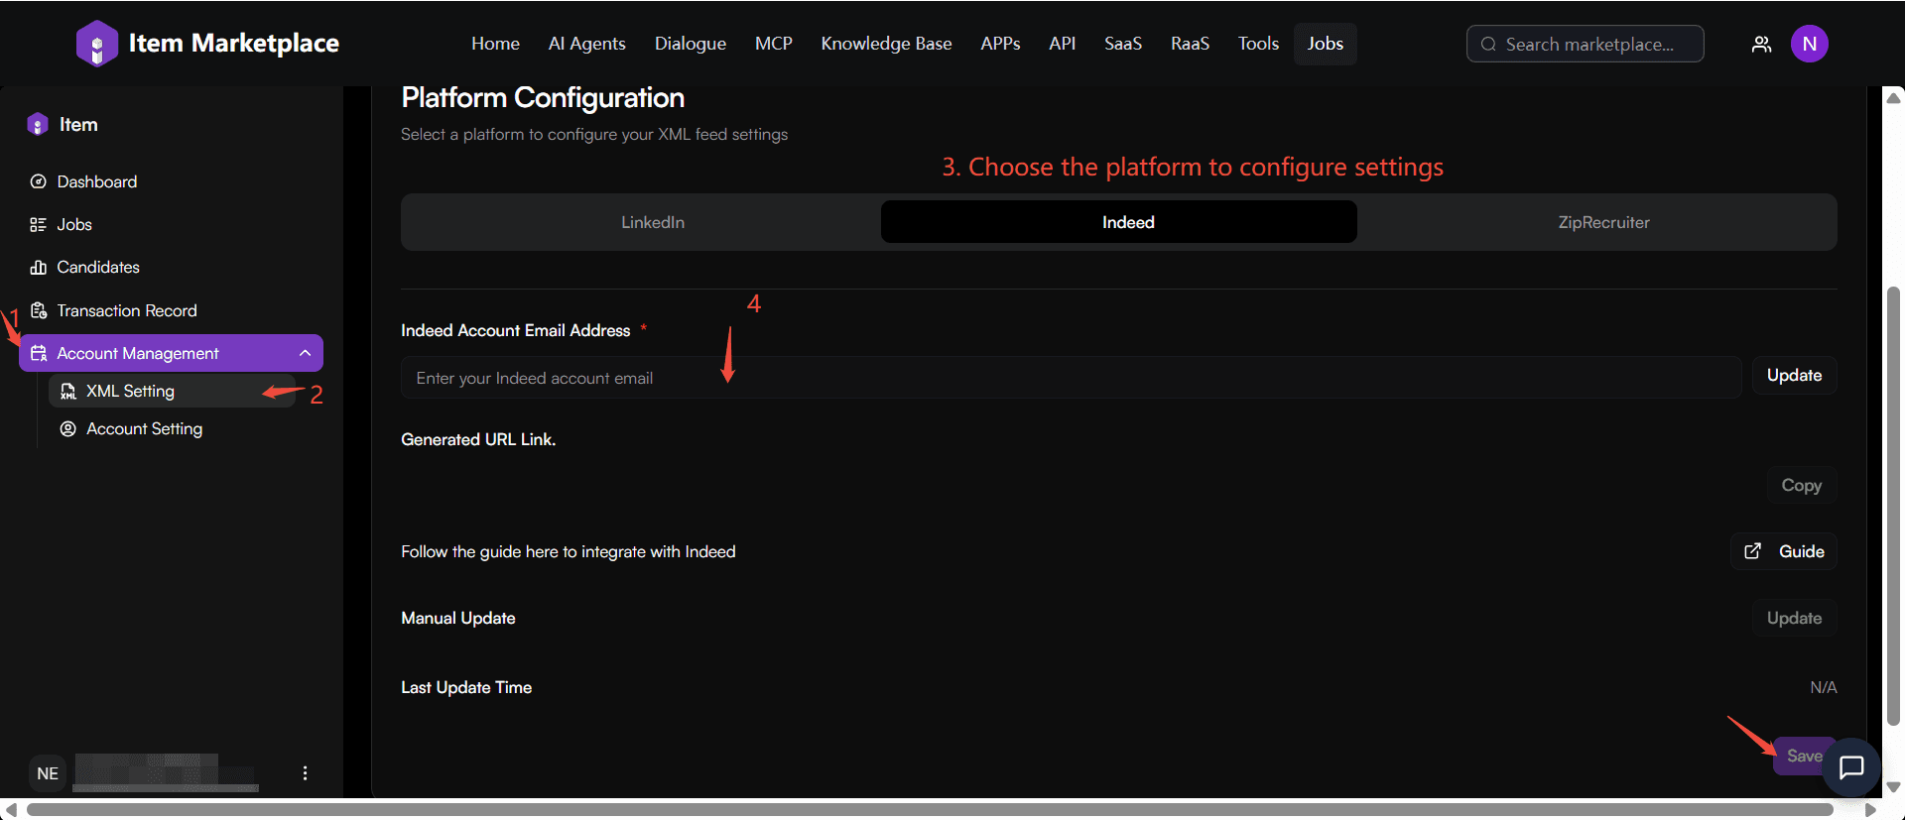Go to AI Agents in top navigation
Image resolution: width=1905 pixels, height=820 pixels.
[x=586, y=44]
